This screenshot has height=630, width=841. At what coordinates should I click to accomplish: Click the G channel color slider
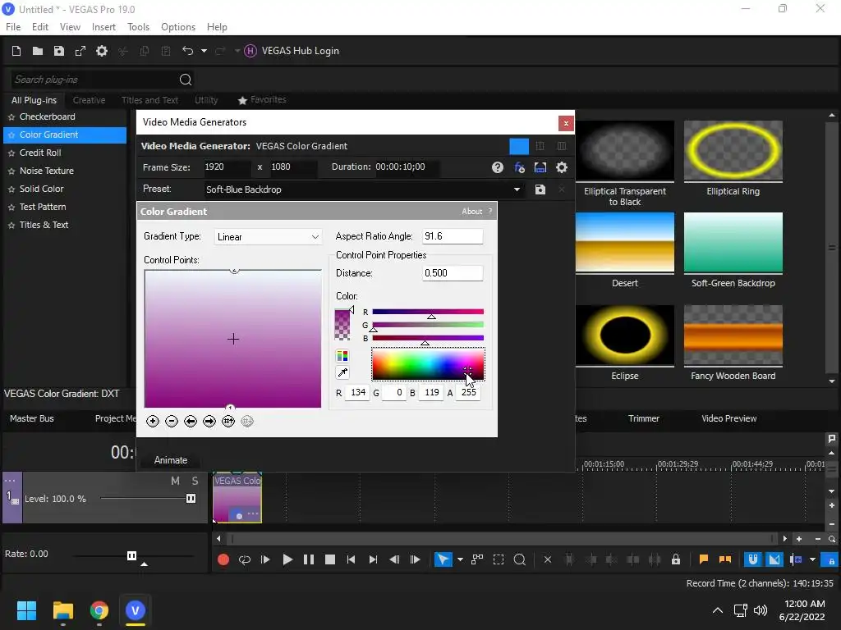[427, 325]
